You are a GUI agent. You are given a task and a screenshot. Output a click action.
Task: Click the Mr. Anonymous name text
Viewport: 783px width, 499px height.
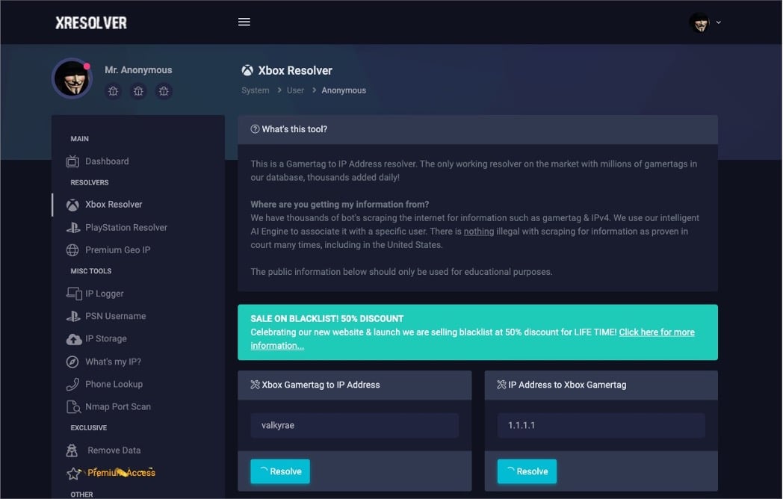pyautogui.click(x=138, y=70)
